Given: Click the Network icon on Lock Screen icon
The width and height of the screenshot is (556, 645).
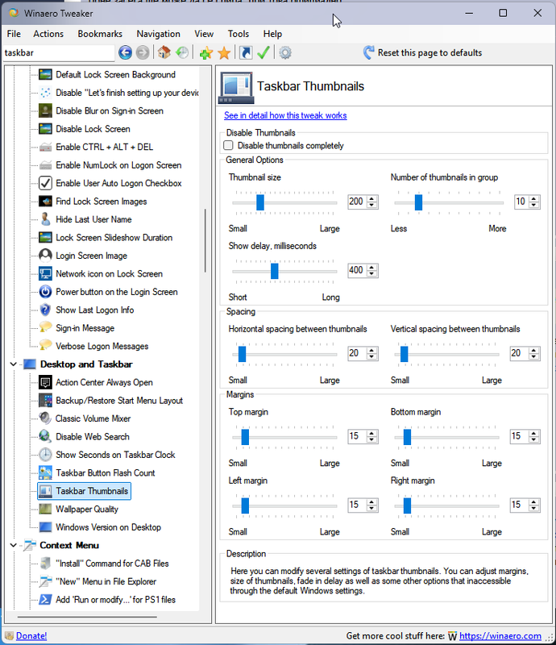Looking at the screenshot, I should pyautogui.click(x=45, y=273).
